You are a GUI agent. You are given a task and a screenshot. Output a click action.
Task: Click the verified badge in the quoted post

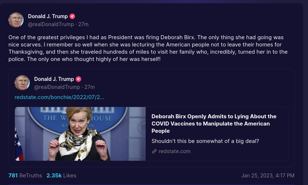(x=78, y=79)
